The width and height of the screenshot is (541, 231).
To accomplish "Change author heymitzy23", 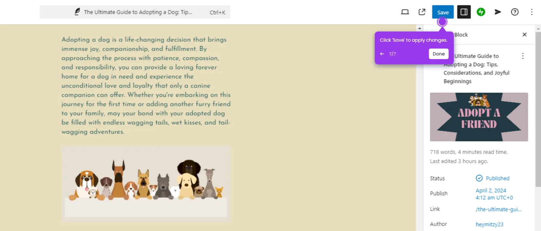I will [489, 224].
